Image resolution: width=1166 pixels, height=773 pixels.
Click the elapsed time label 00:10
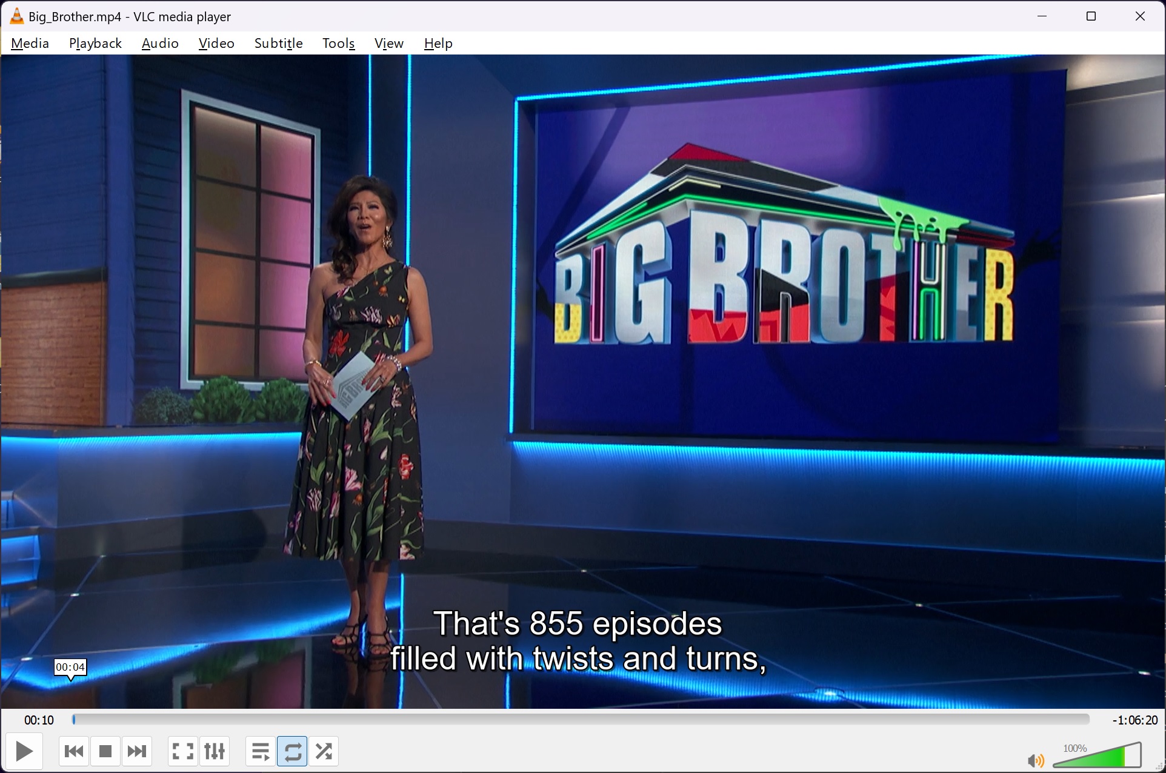coord(39,720)
